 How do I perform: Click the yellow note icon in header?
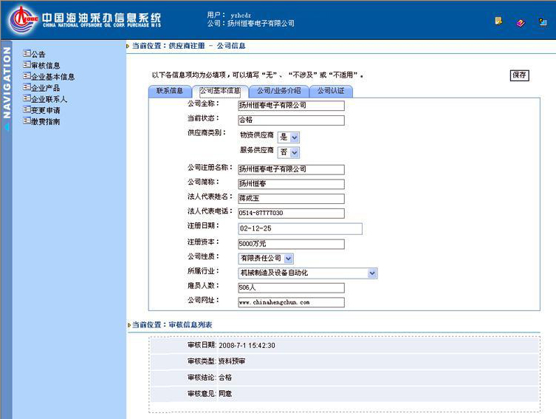tap(498, 21)
